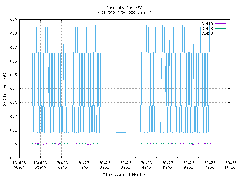The image size is (237, 178).
Task: Click the 0.8 y-axis tick value
Action: 13,33
